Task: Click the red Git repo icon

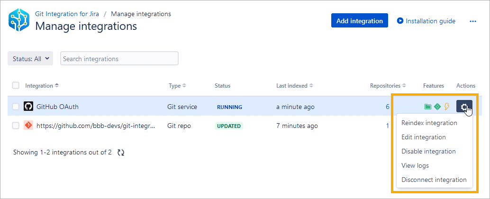Action: point(28,126)
